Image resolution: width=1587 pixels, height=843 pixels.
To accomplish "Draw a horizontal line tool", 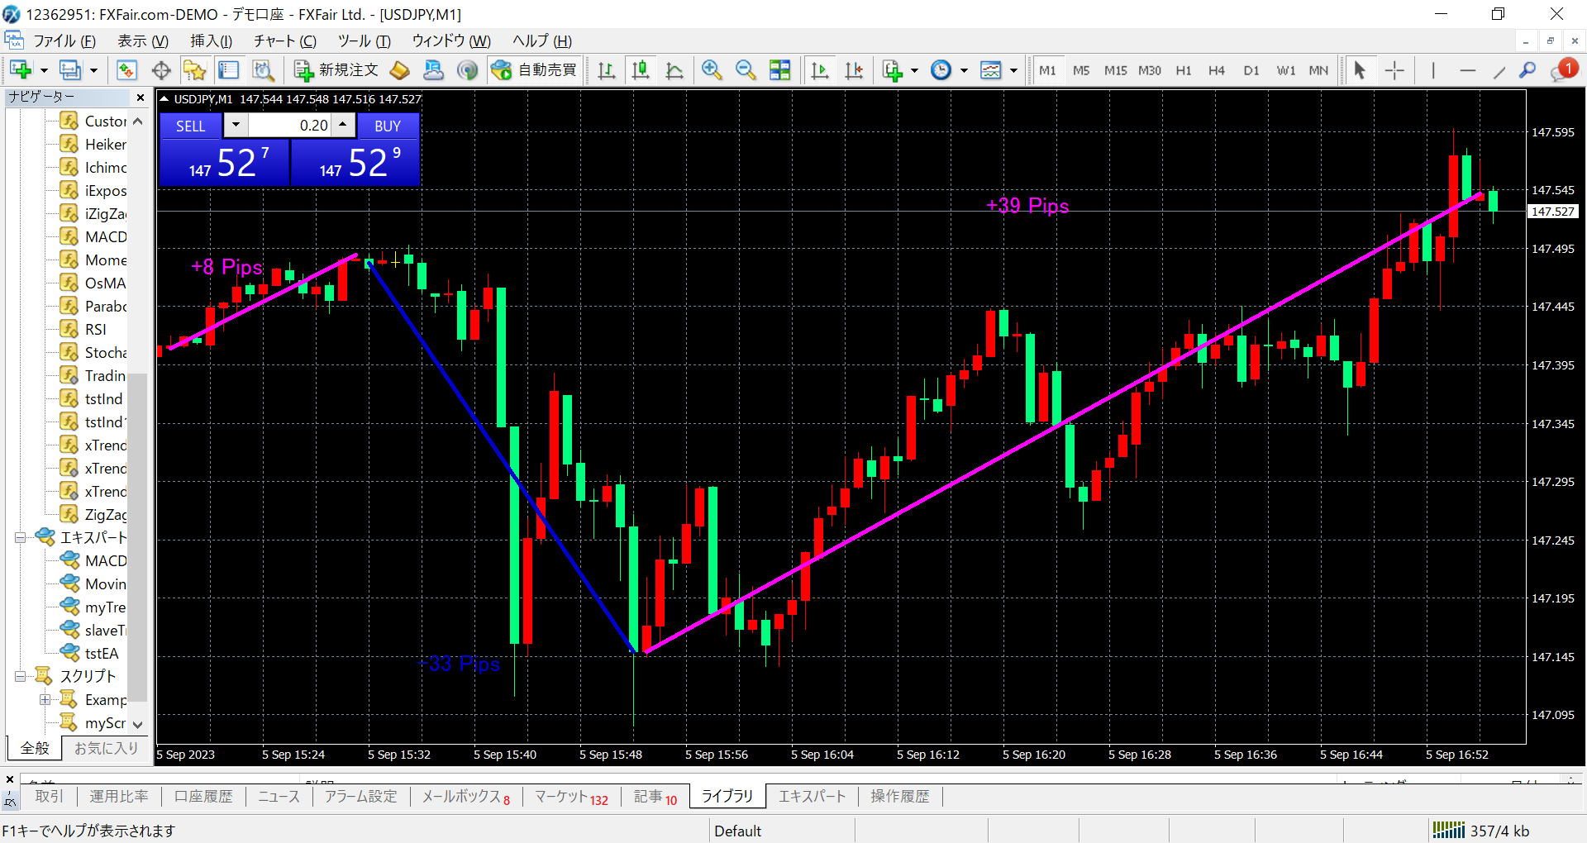I will tap(1468, 70).
